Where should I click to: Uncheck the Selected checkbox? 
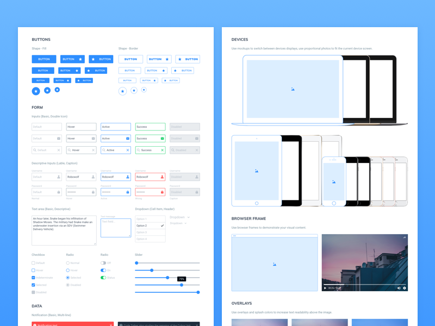(x=33, y=285)
